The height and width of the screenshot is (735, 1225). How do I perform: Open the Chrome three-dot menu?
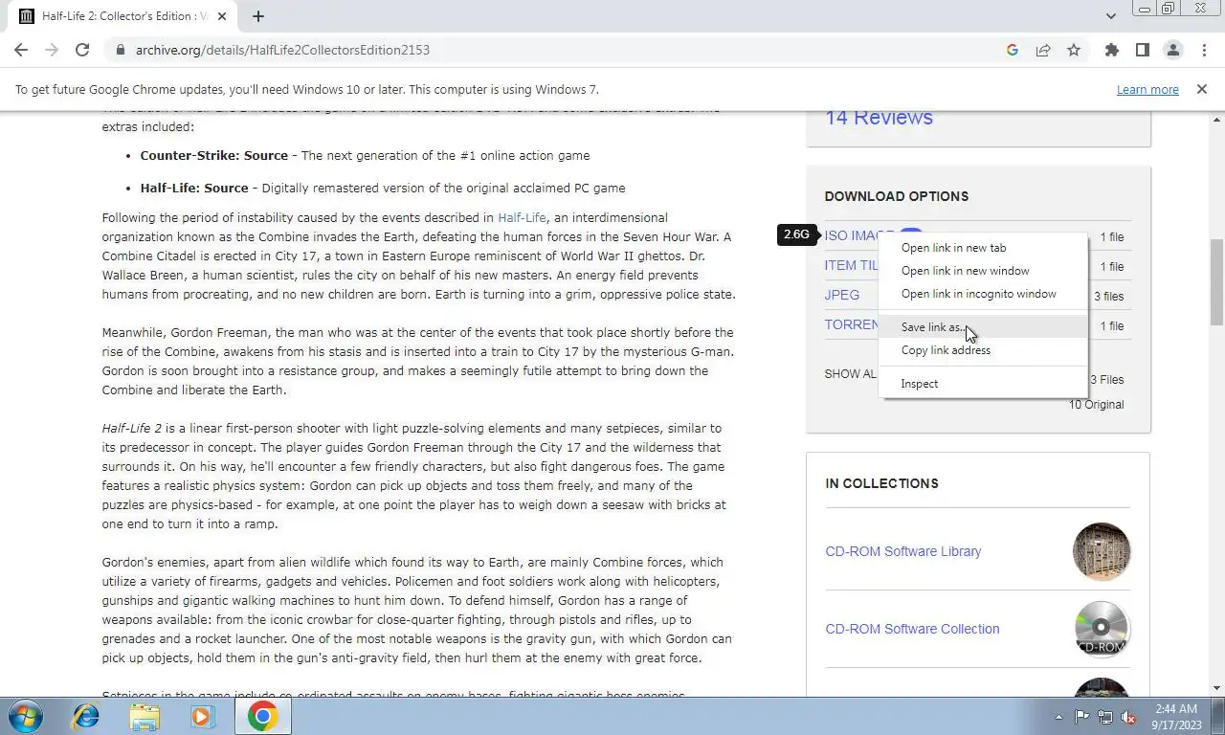[1203, 50]
